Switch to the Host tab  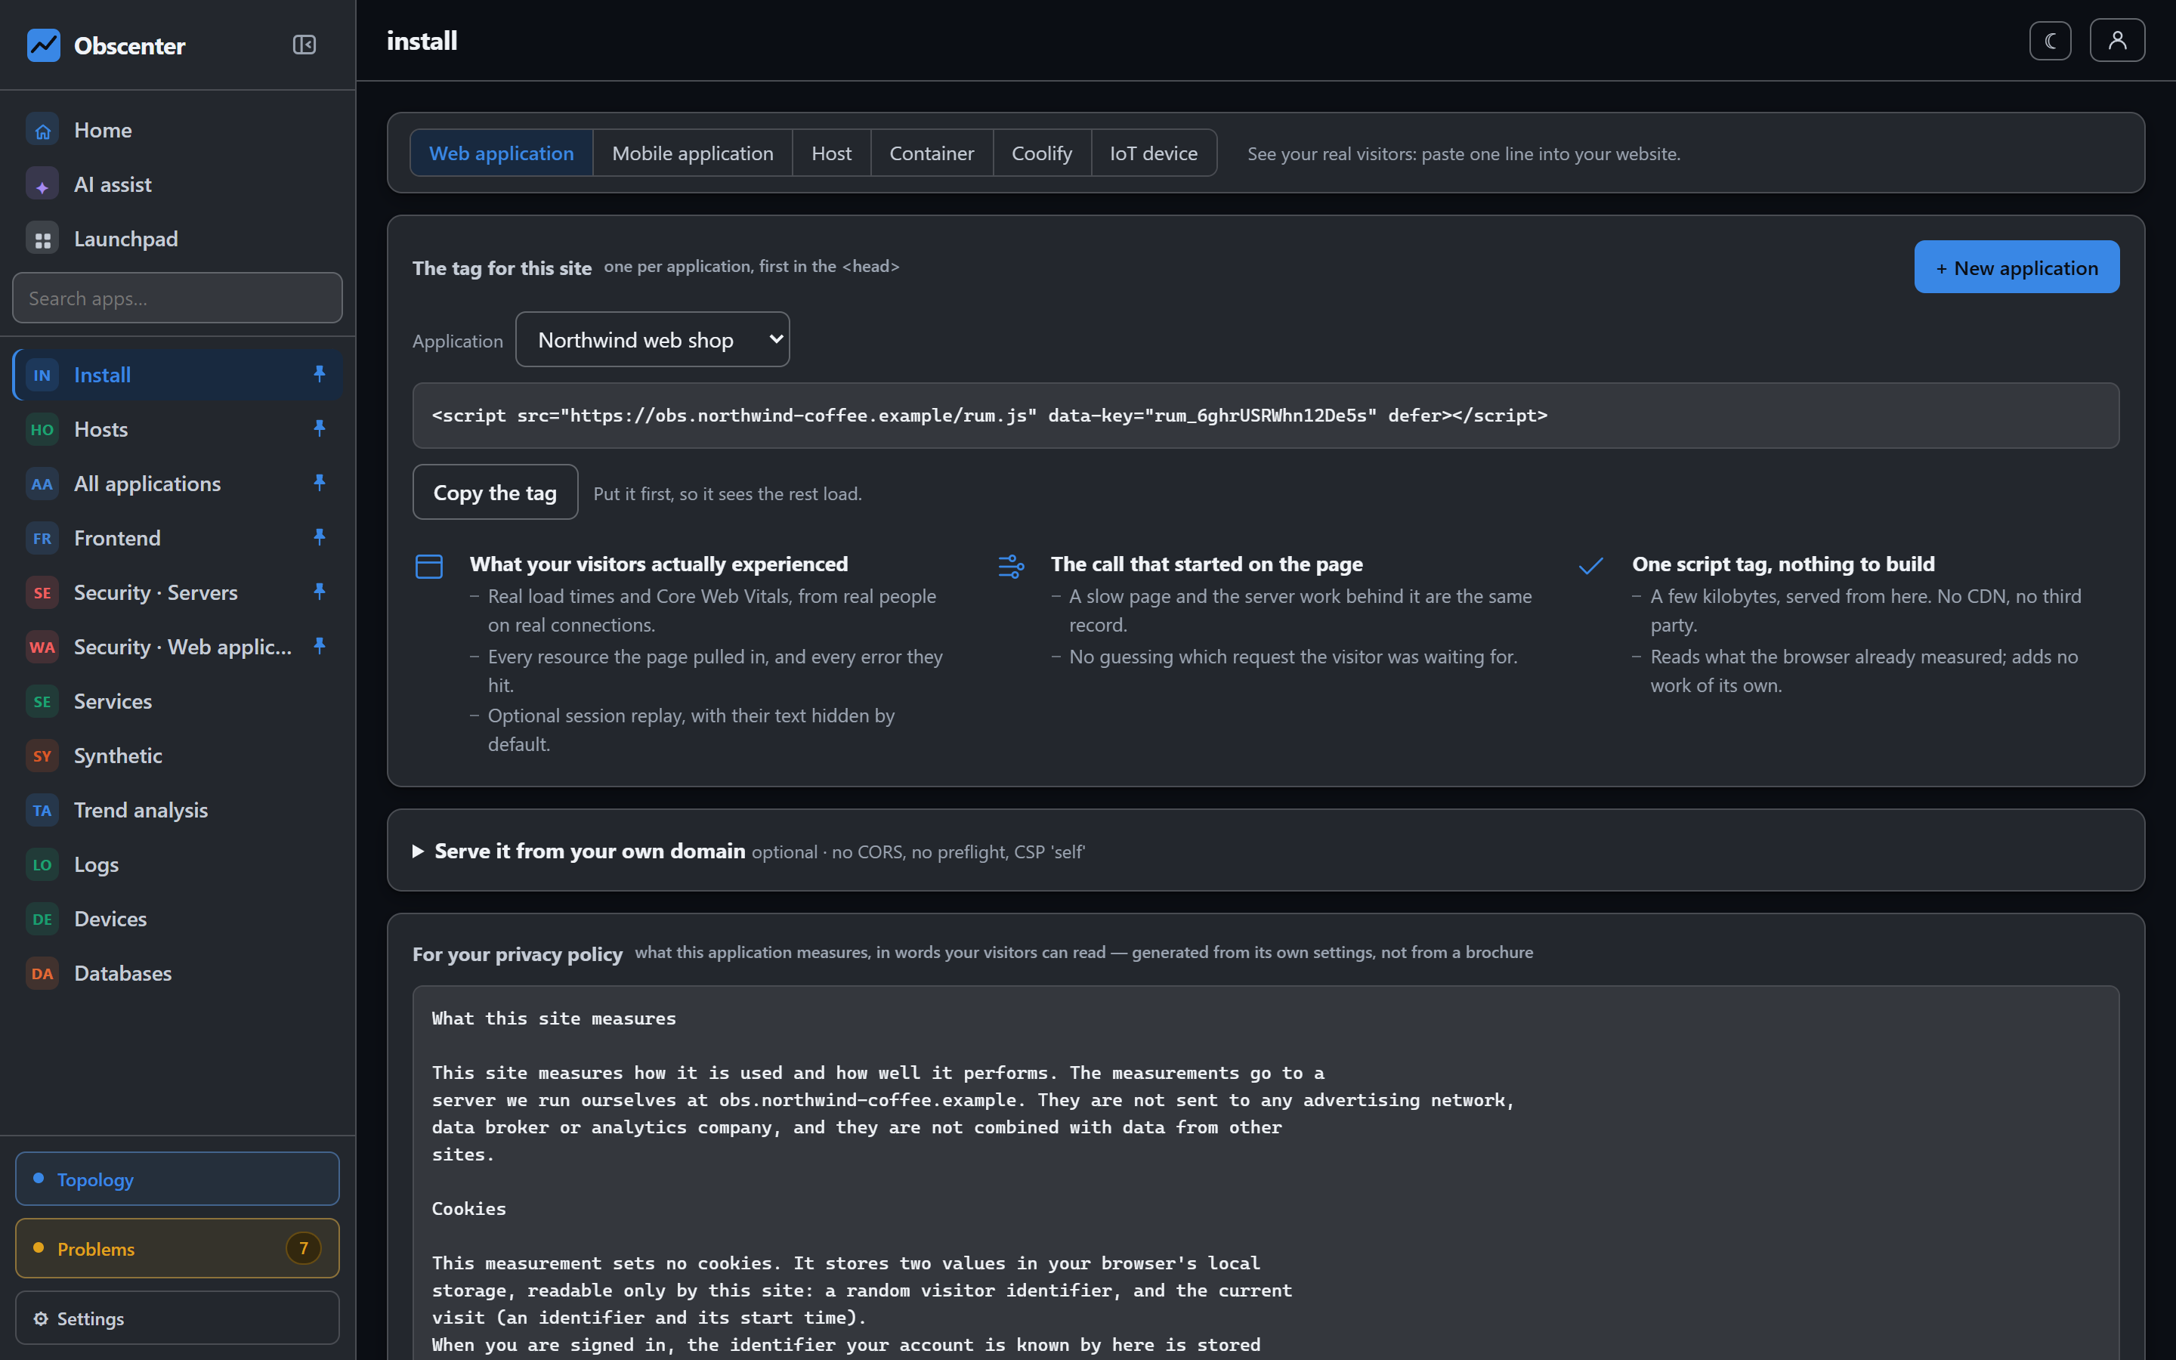(831, 153)
